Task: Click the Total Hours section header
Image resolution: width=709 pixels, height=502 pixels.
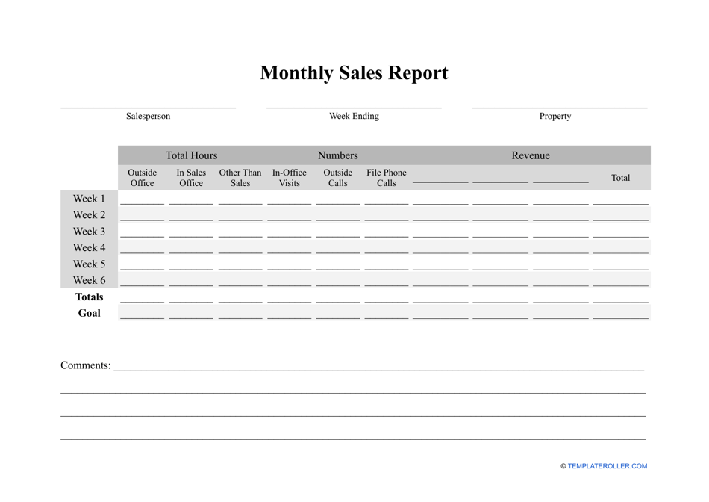Action: (191, 155)
